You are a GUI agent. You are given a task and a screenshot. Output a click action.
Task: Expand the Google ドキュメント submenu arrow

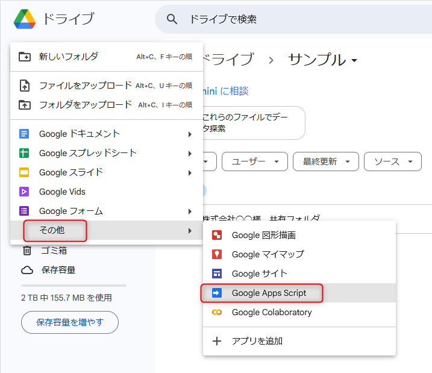(190, 134)
